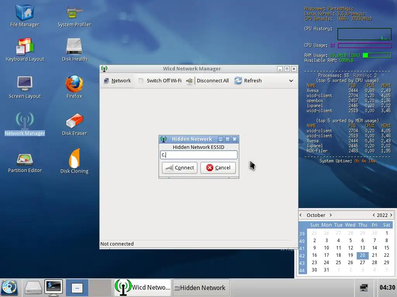Open the Disk Health desktop icon

(x=74, y=49)
